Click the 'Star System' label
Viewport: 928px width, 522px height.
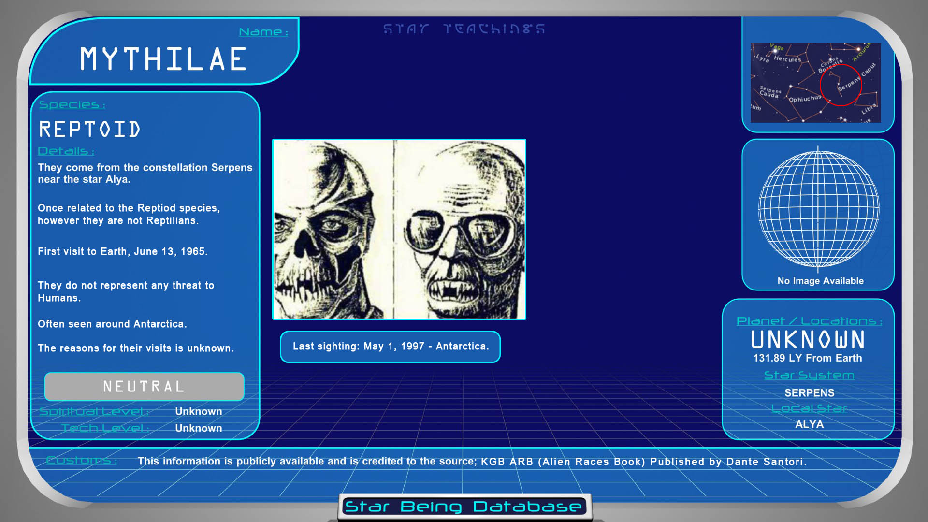[x=809, y=375]
